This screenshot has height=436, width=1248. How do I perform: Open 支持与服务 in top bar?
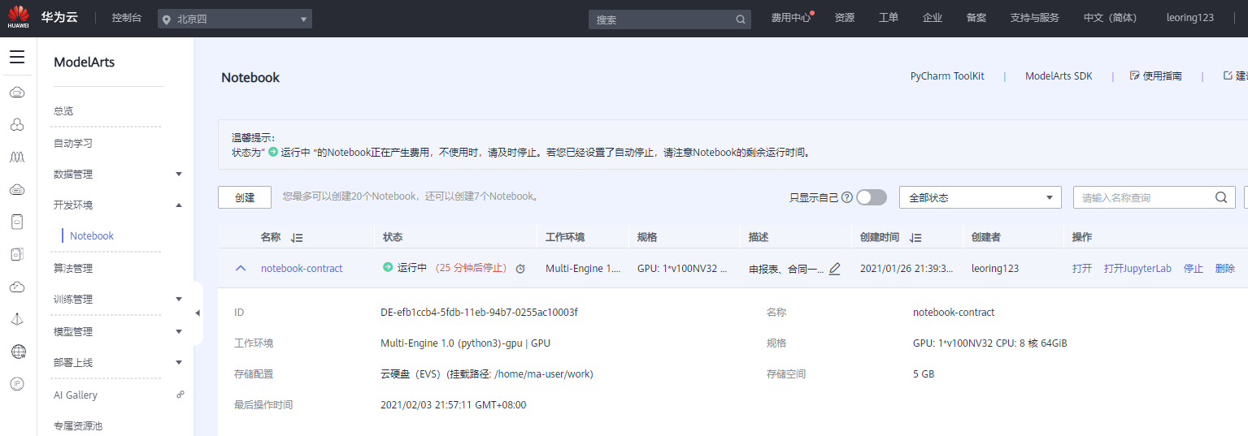pyautogui.click(x=1035, y=18)
